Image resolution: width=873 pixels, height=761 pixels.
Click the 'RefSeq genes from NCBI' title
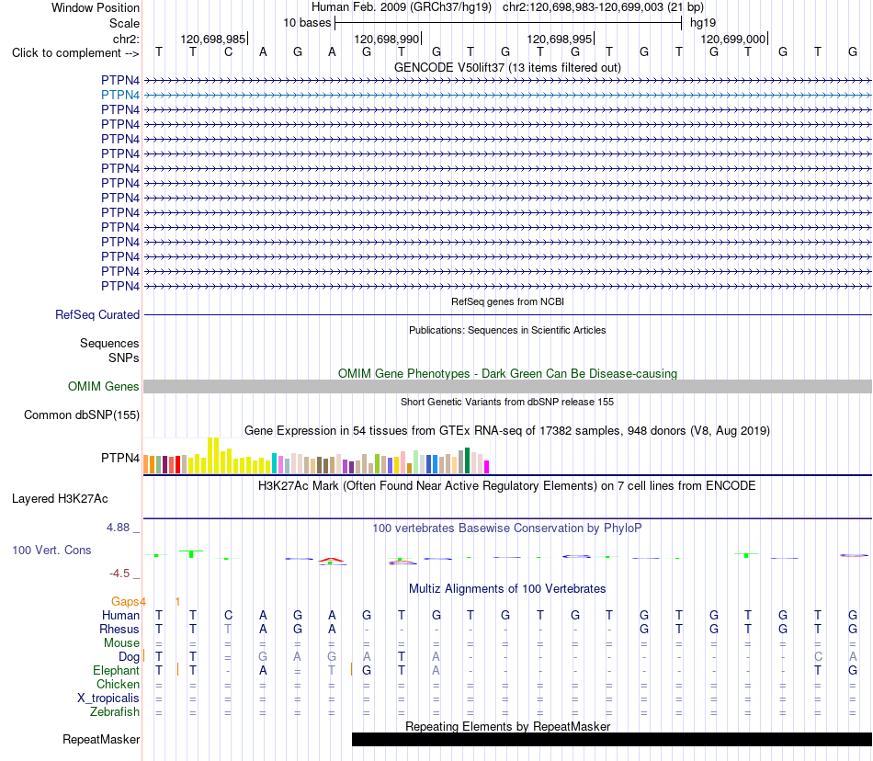[507, 301]
